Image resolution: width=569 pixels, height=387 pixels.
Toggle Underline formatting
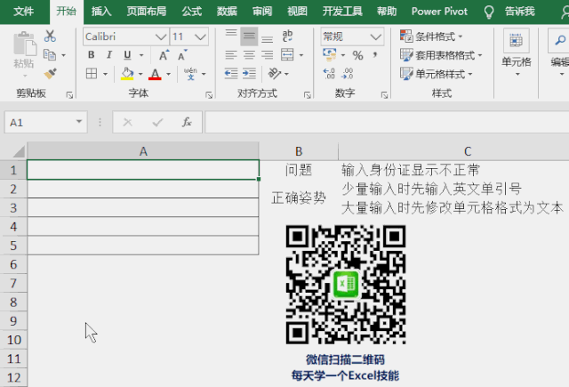pos(127,55)
